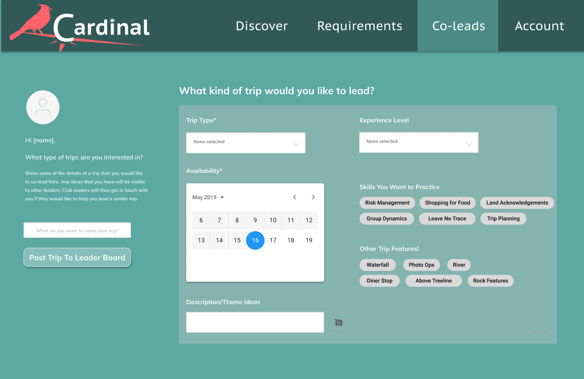Open the Requirements tab

tap(360, 26)
